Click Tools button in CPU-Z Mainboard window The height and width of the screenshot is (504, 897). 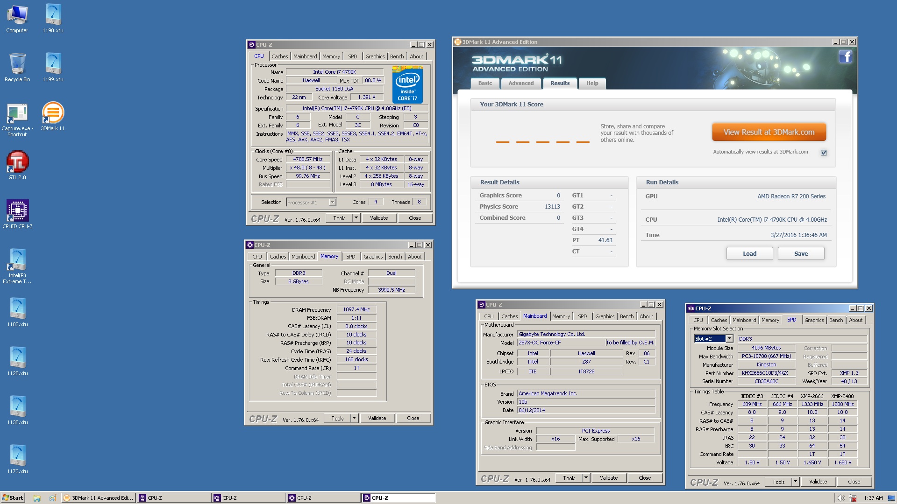click(569, 478)
